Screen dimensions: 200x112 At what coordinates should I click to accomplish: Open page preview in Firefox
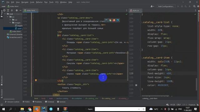click(x=114, y=20)
